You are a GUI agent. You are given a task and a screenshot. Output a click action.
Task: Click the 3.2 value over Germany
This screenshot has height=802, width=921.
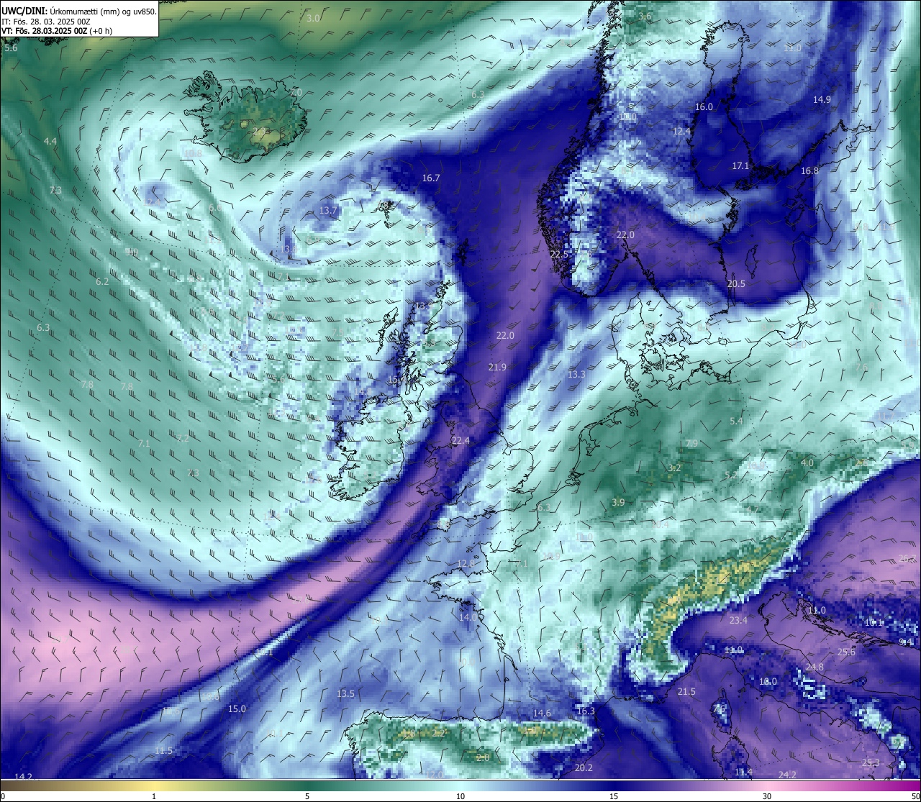pos(674,468)
